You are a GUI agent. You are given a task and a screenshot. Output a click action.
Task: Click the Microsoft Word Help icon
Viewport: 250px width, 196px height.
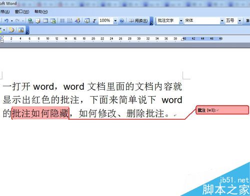click(122, 21)
